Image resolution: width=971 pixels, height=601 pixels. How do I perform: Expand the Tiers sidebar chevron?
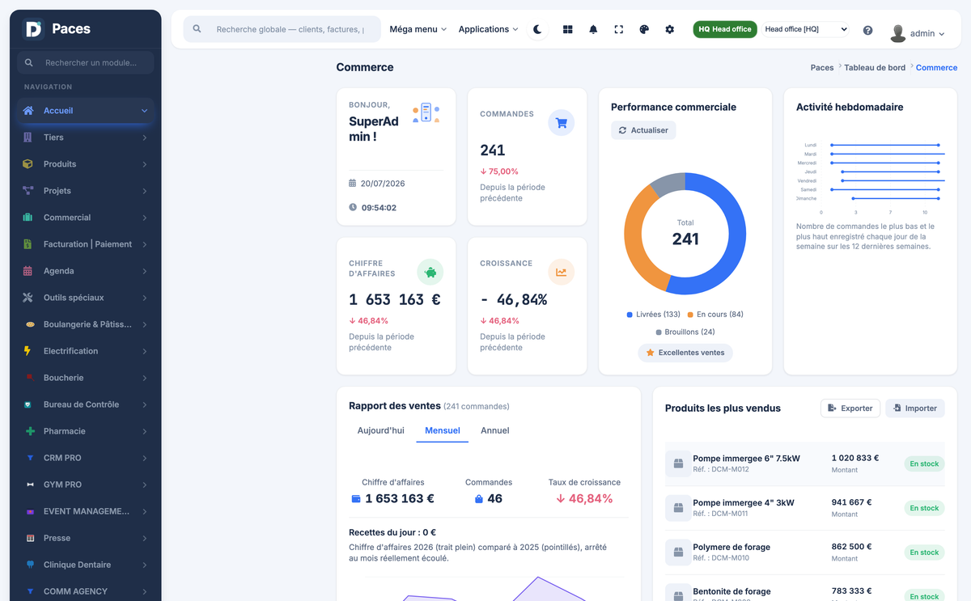click(144, 138)
